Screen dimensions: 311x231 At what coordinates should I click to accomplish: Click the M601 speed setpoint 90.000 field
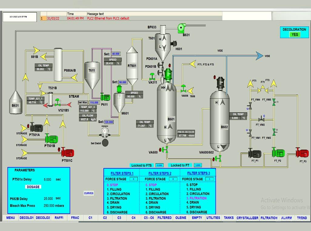(x=123, y=82)
